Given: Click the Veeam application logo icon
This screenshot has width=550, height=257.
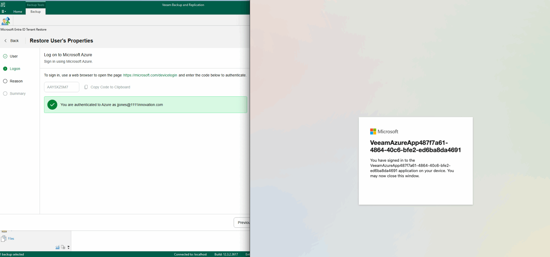Looking at the screenshot, I should pos(3,5).
